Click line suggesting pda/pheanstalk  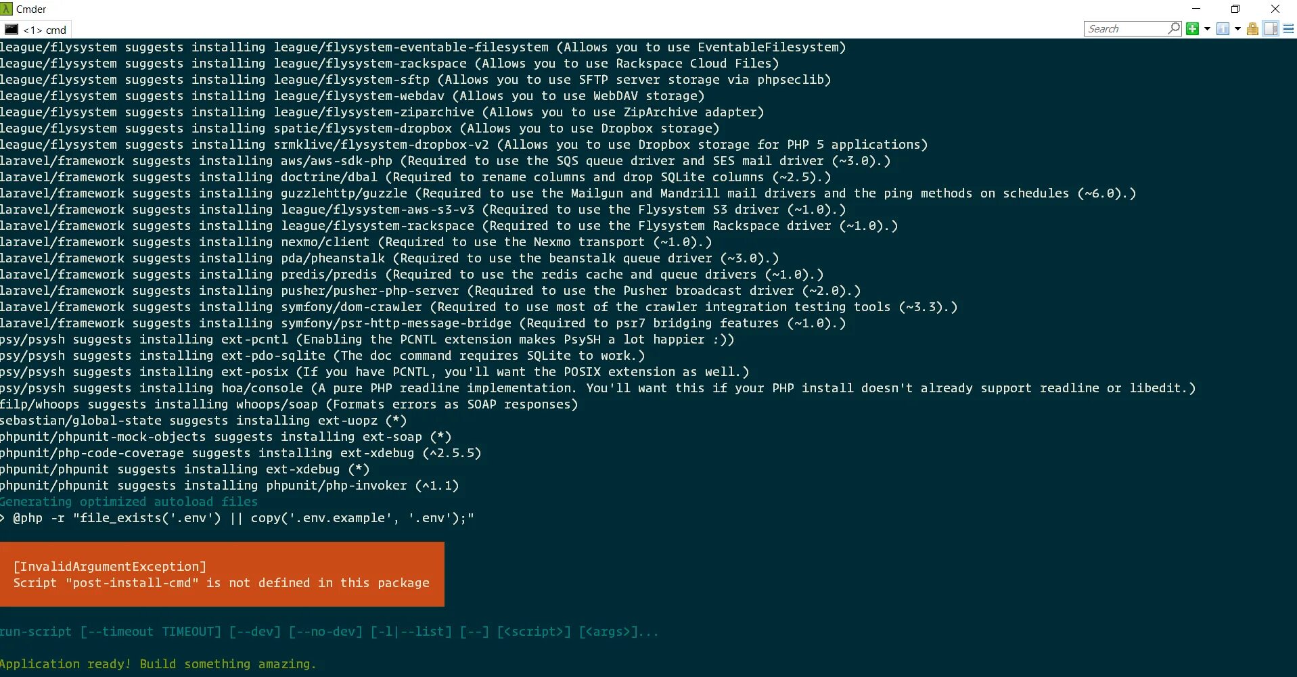click(389, 258)
